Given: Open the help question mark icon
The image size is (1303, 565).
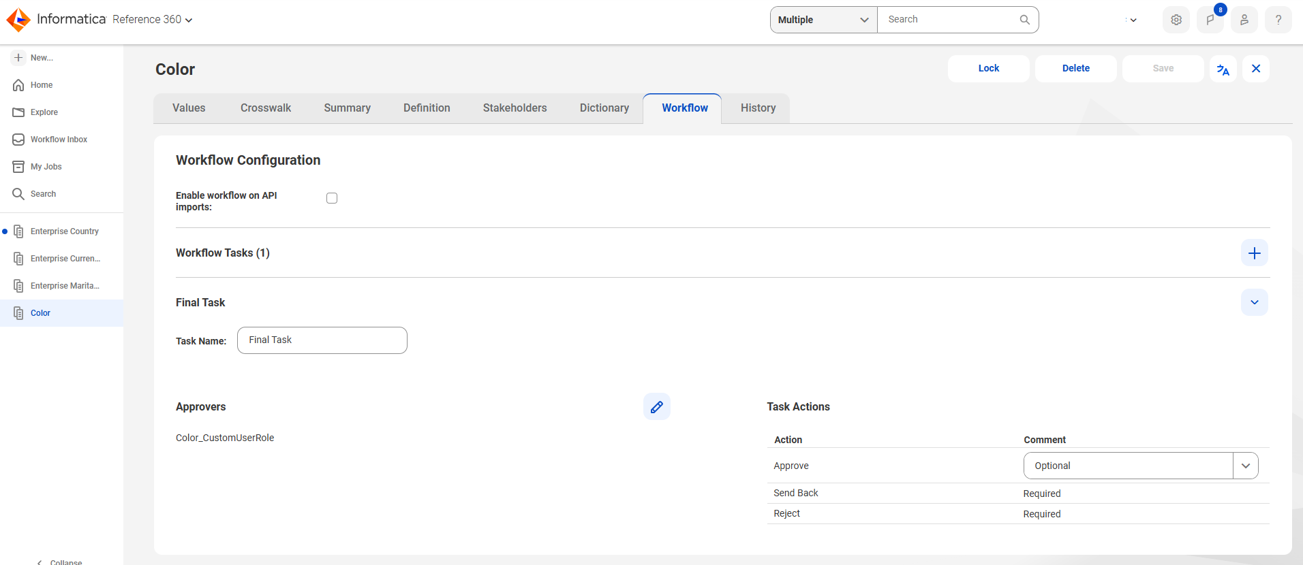Looking at the screenshot, I should [1278, 20].
